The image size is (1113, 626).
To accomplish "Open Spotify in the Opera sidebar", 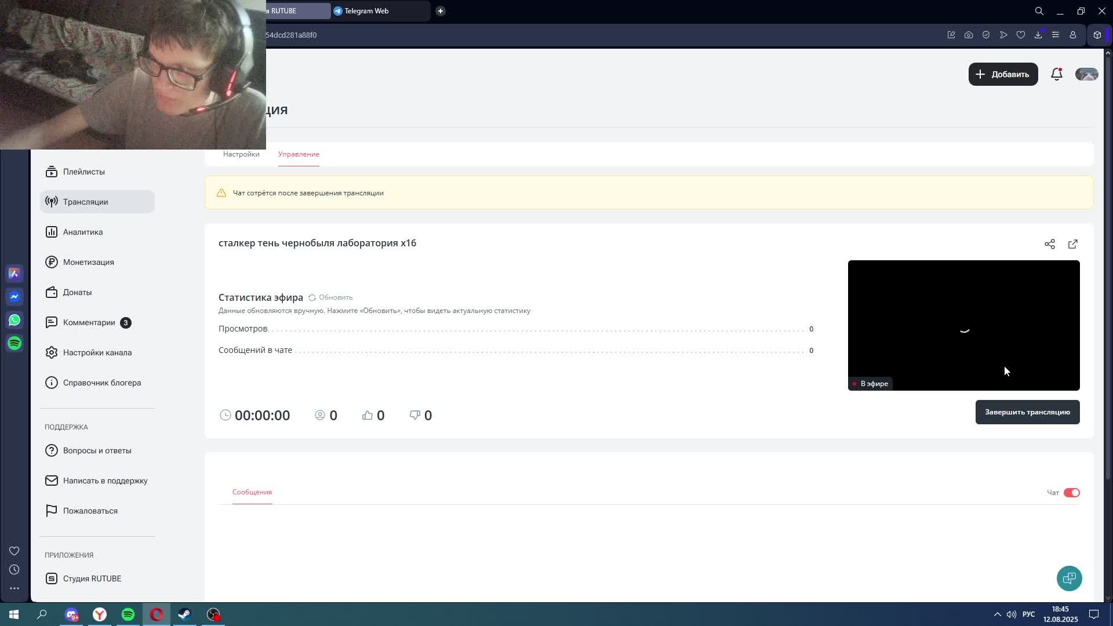I will tap(14, 343).
